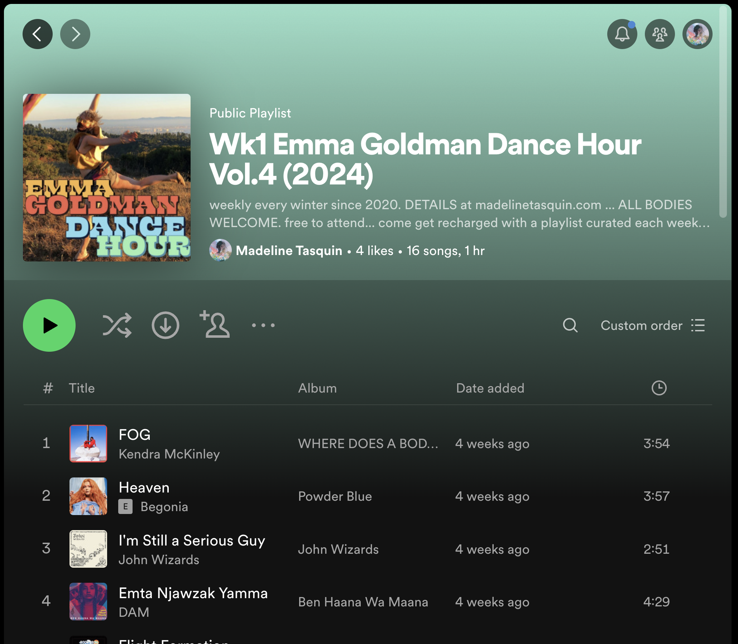Search within this playlist

tap(570, 326)
